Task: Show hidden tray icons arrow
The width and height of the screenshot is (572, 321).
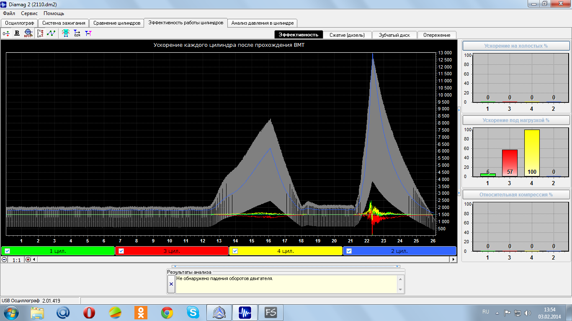Action: pos(497,313)
